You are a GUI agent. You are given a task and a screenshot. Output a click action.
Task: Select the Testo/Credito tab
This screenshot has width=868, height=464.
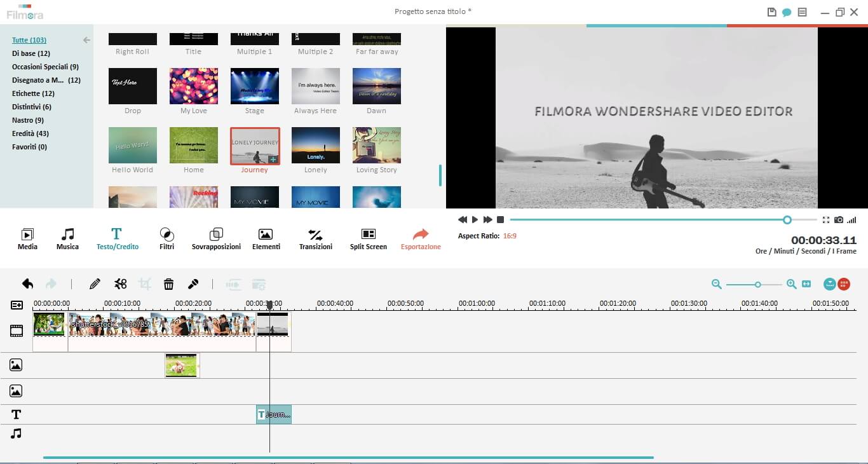[x=117, y=239]
